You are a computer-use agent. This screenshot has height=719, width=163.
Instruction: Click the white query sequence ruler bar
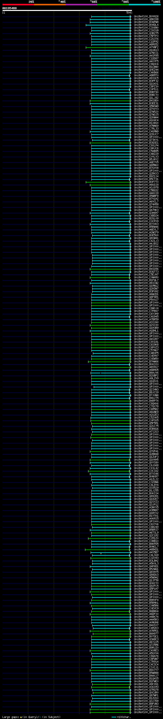pos(67,10)
